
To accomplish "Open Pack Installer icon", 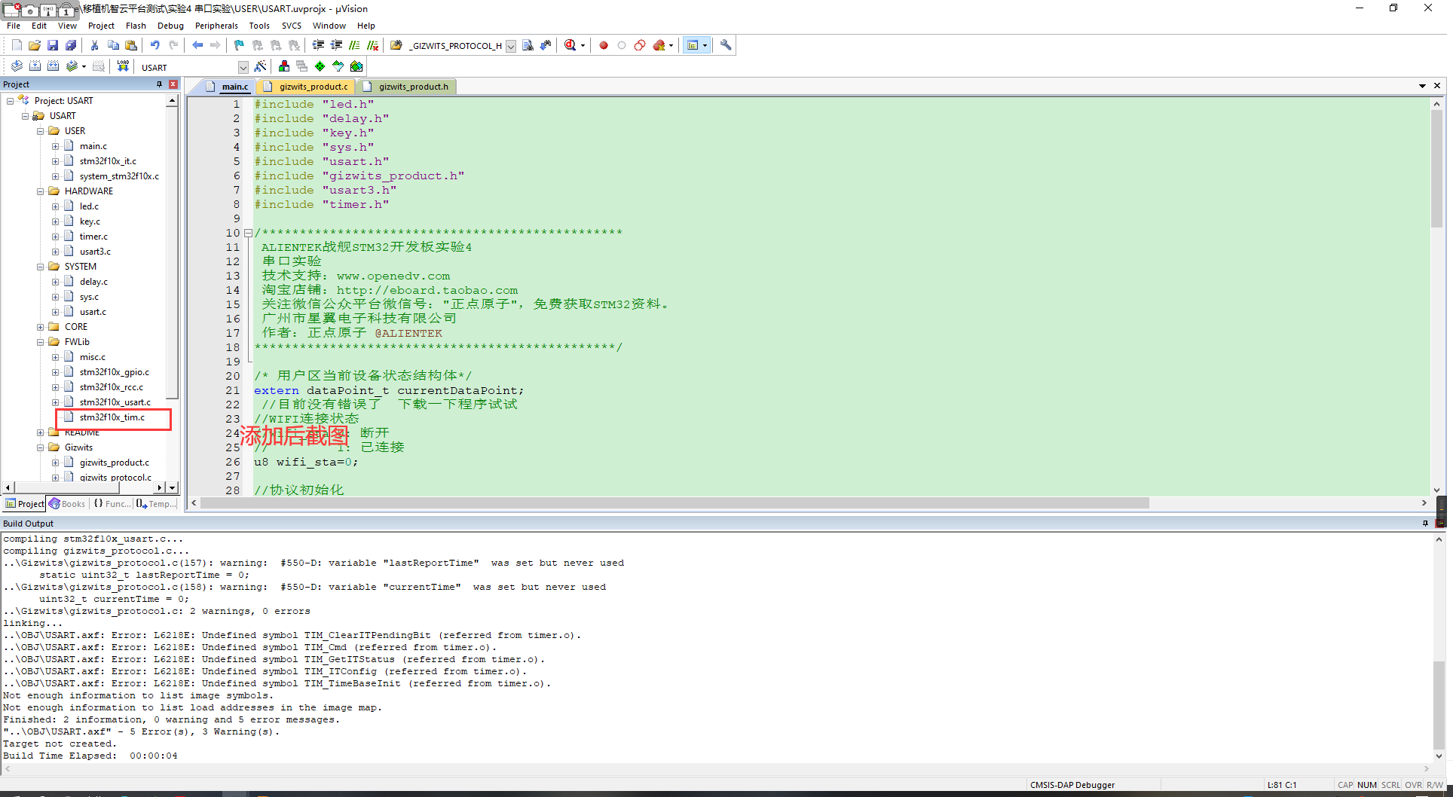I will point(356,66).
